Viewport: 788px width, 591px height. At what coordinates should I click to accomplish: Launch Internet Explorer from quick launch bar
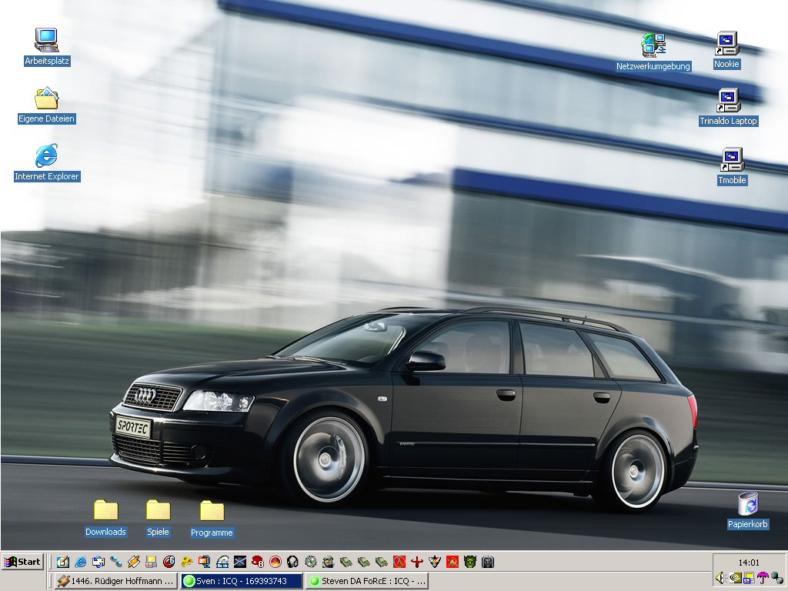[x=80, y=562]
